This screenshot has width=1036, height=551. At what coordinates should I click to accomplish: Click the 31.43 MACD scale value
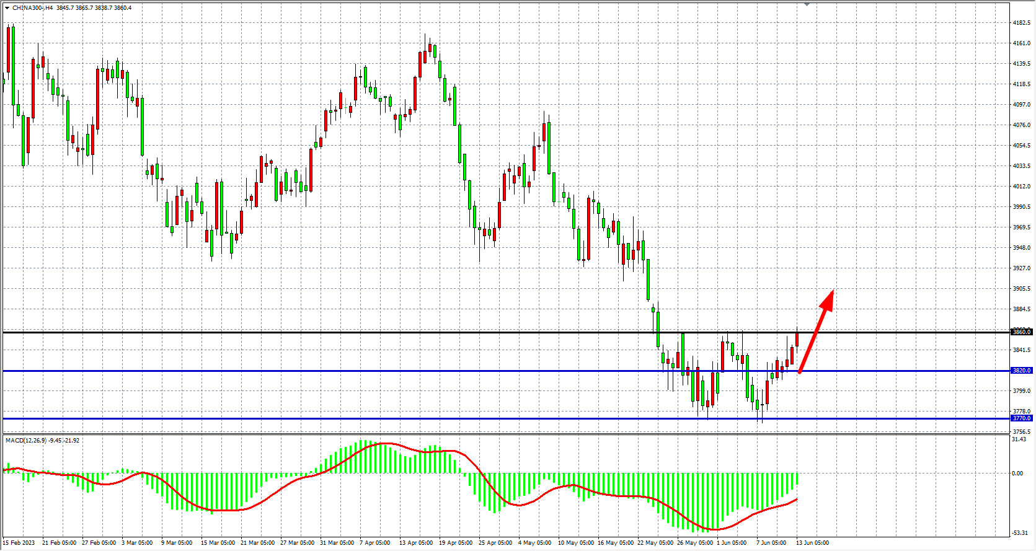[1019, 439]
